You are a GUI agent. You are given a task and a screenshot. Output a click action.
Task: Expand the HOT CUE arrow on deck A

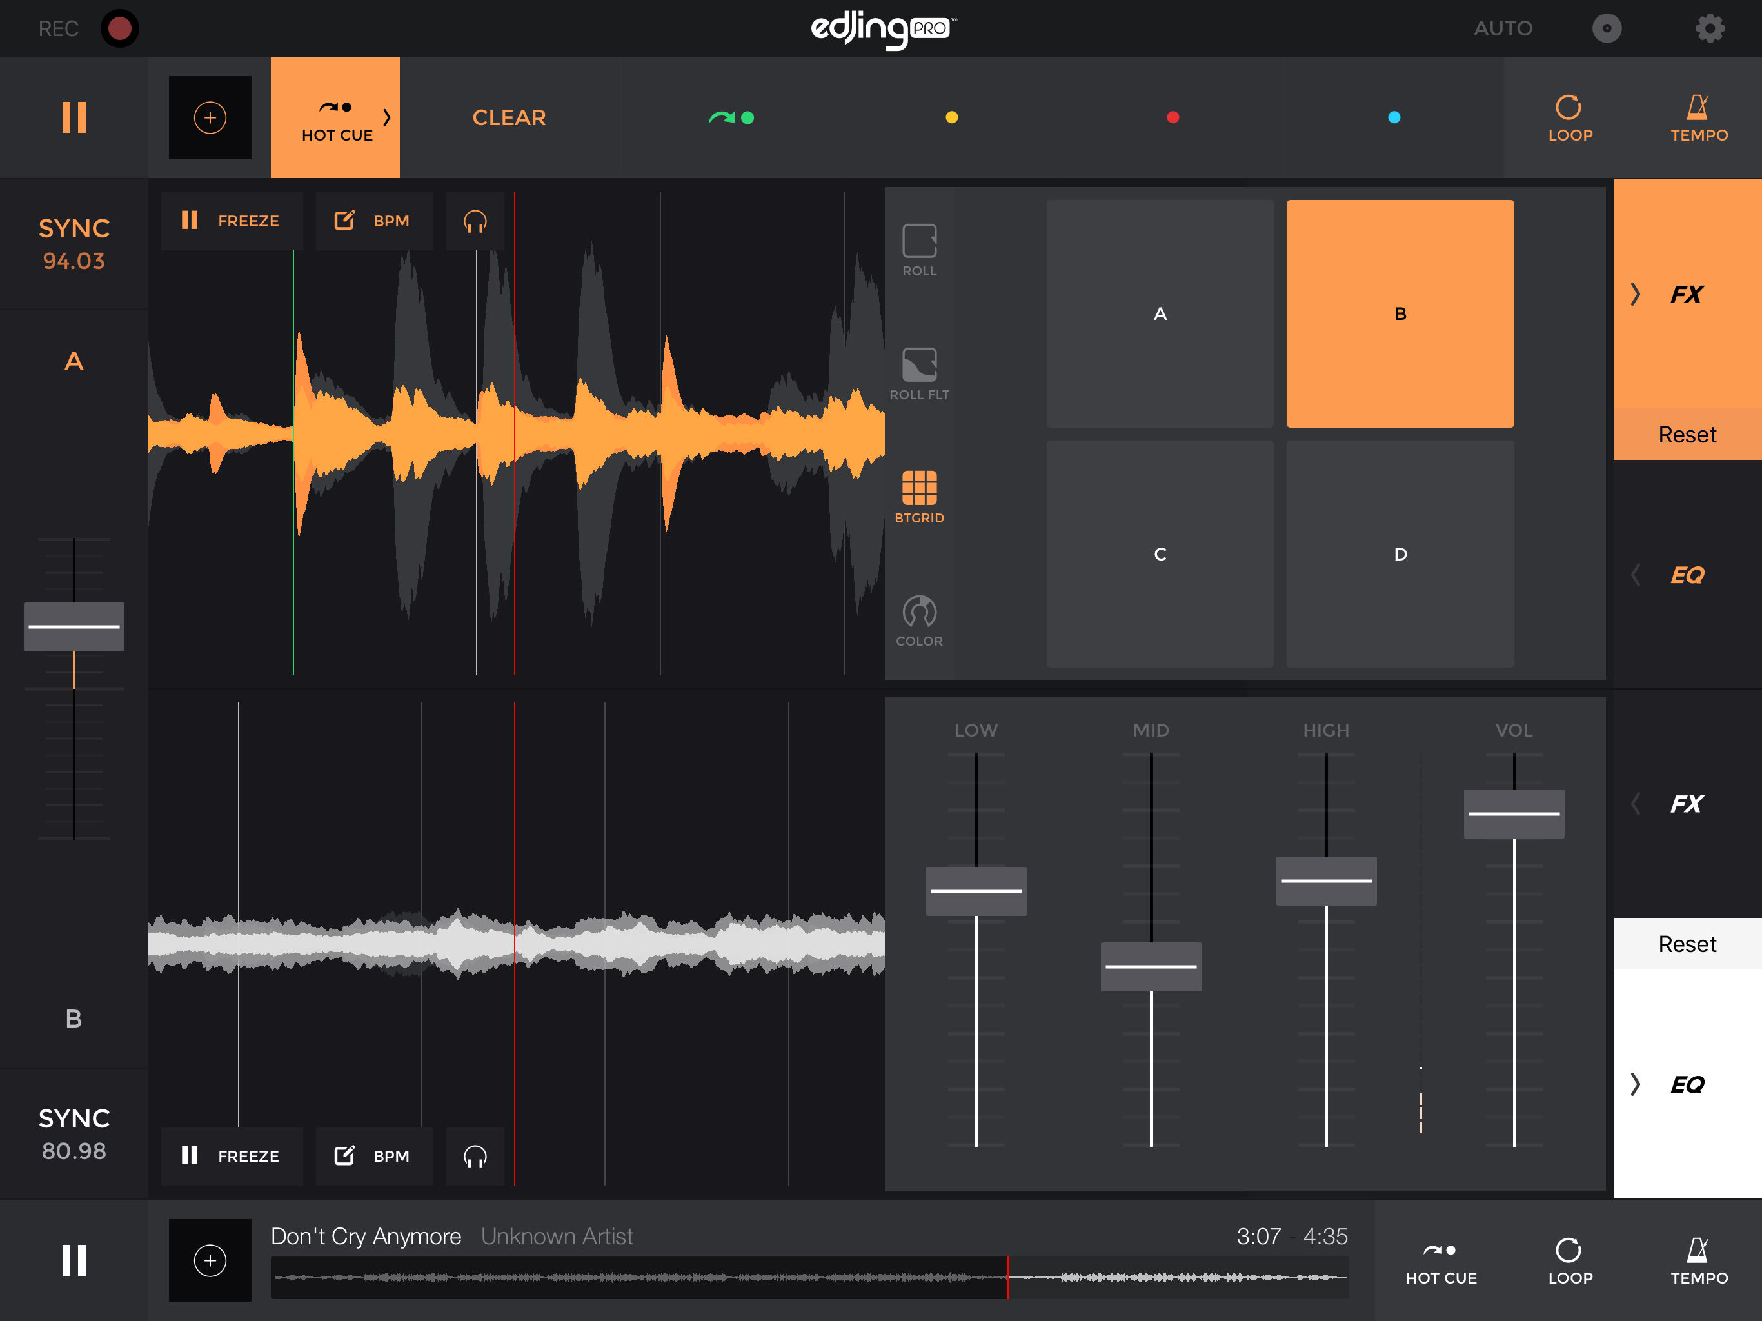[387, 117]
